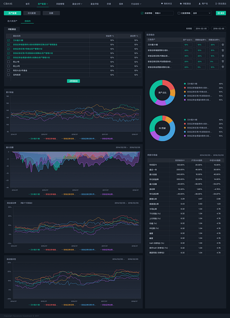The width and height of the screenshot is (230, 318).
Task: Click the 我的关注 link
Action: pos(168,4)
